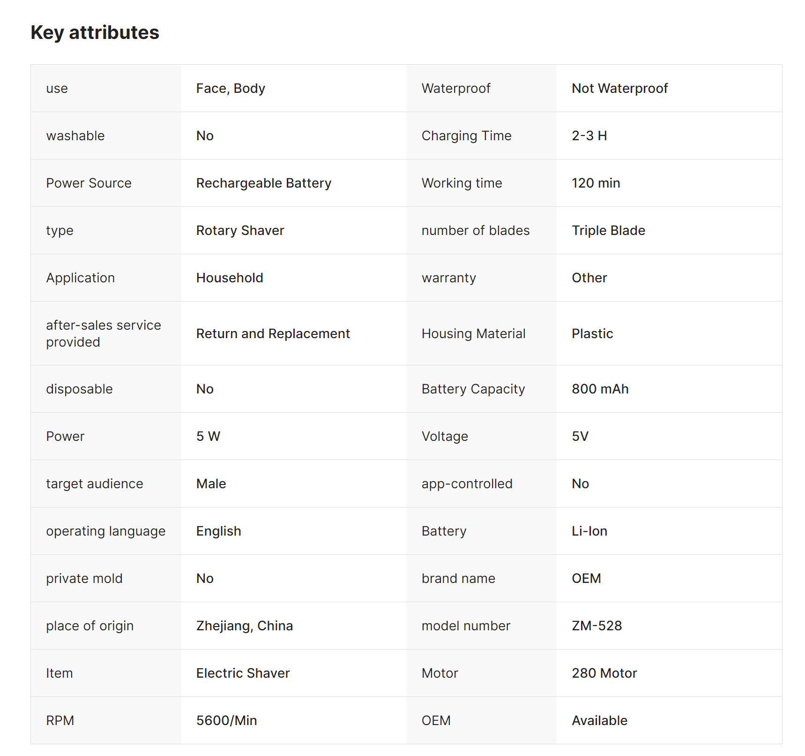Select the 800 mAh battery capacity value
Viewport: 805px width, 756px height.
pos(600,389)
